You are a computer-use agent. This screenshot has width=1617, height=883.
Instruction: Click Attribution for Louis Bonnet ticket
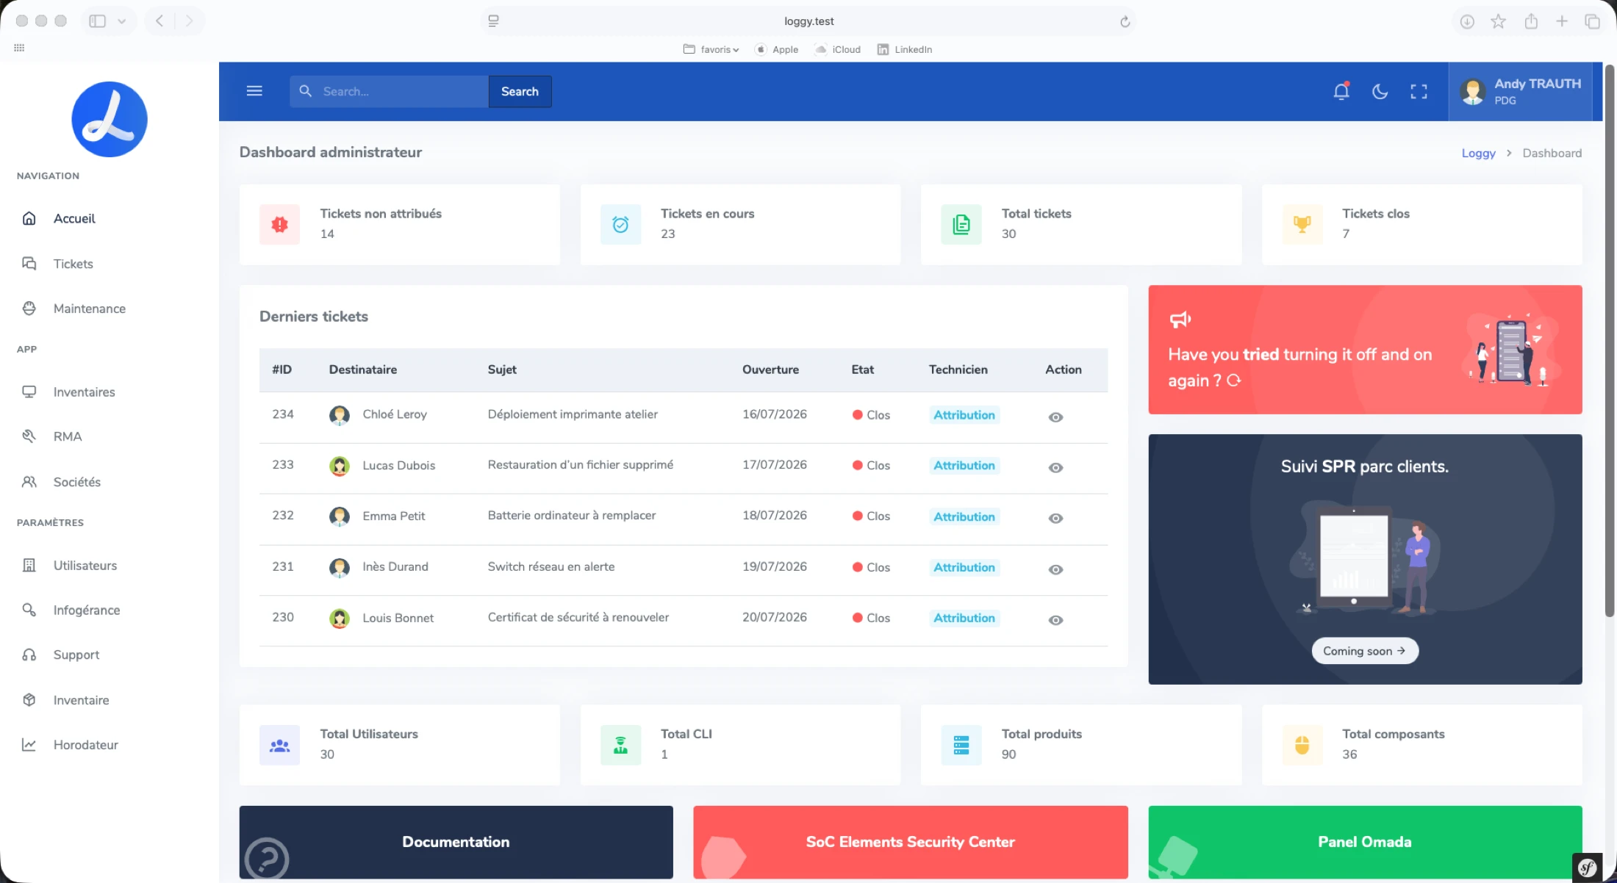[x=964, y=618]
